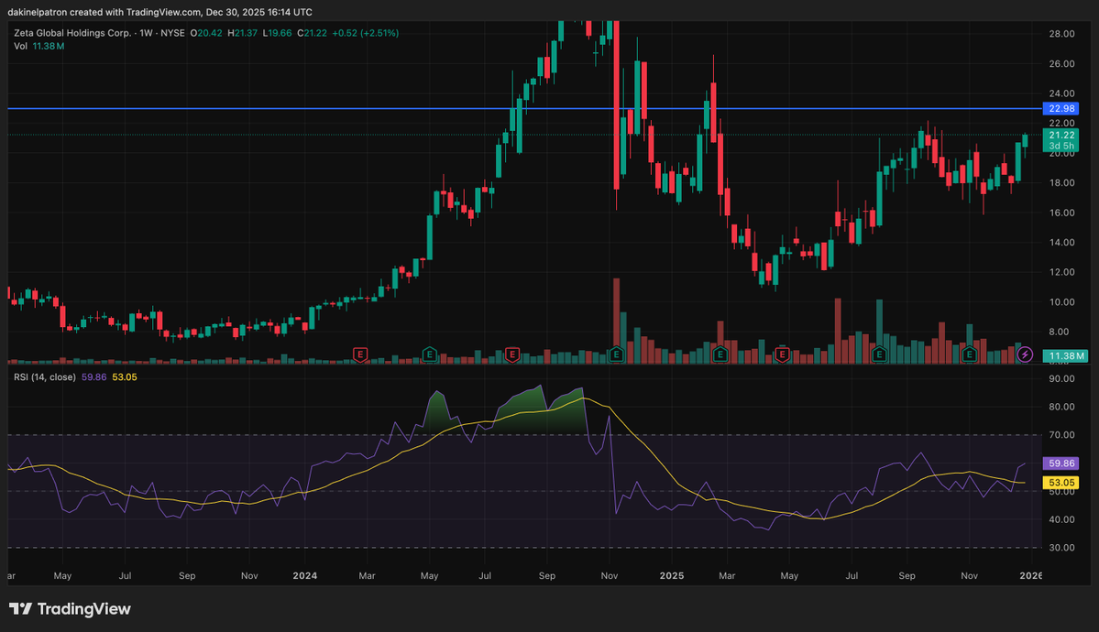Click the 12.00 price axis label
The width and height of the screenshot is (1099, 632).
(1061, 273)
